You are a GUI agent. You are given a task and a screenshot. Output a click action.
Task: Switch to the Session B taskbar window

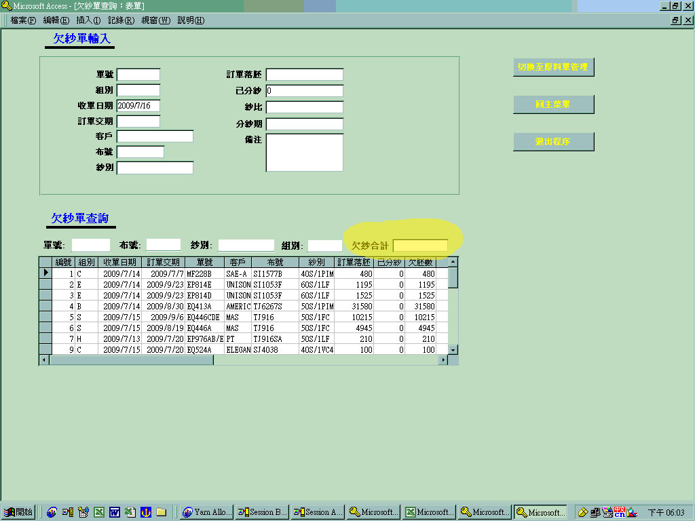pos(263,512)
